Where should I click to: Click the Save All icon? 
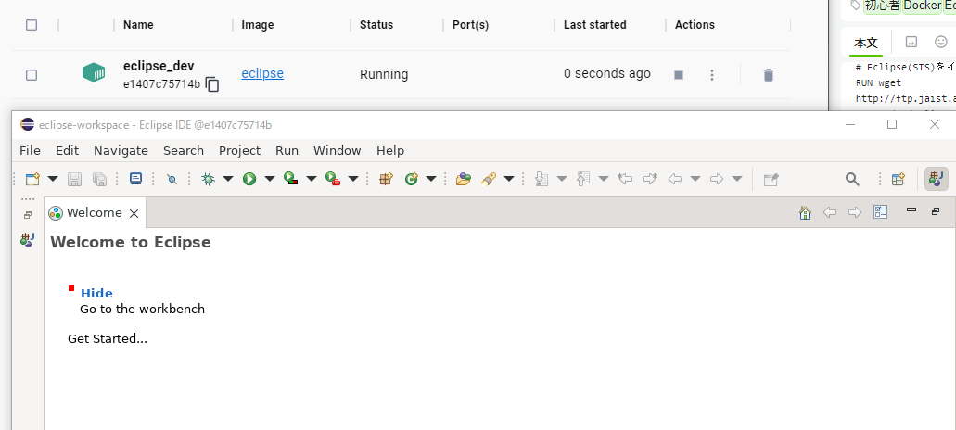point(99,179)
